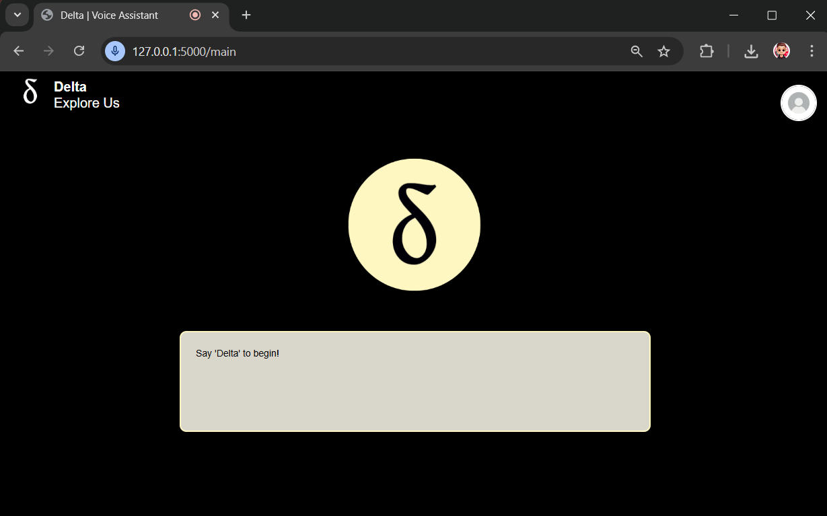This screenshot has height=516, width=827.
Task: Click the recording indicator on the browser tab
Action: [x=194, y=14]
